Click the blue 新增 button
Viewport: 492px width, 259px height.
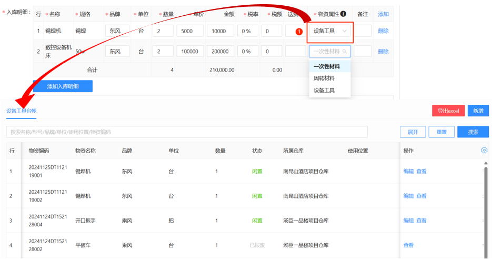pyautogui.click(x=478, y=111)
